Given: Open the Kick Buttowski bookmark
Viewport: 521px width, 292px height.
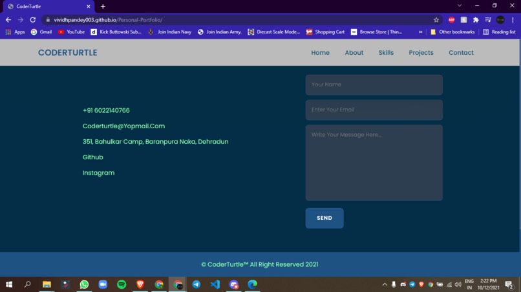Looking at the screenshot, I should click(x=116, y=32).
